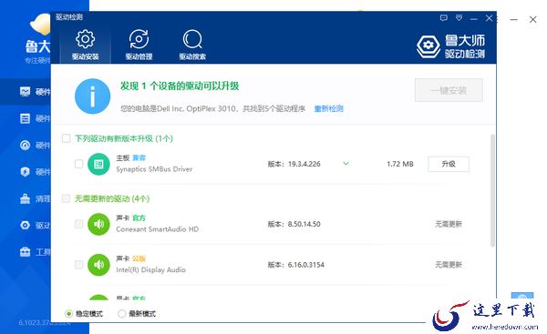Open the 驱动搜索 tab

pyautogui.click(x=192, y=45)
